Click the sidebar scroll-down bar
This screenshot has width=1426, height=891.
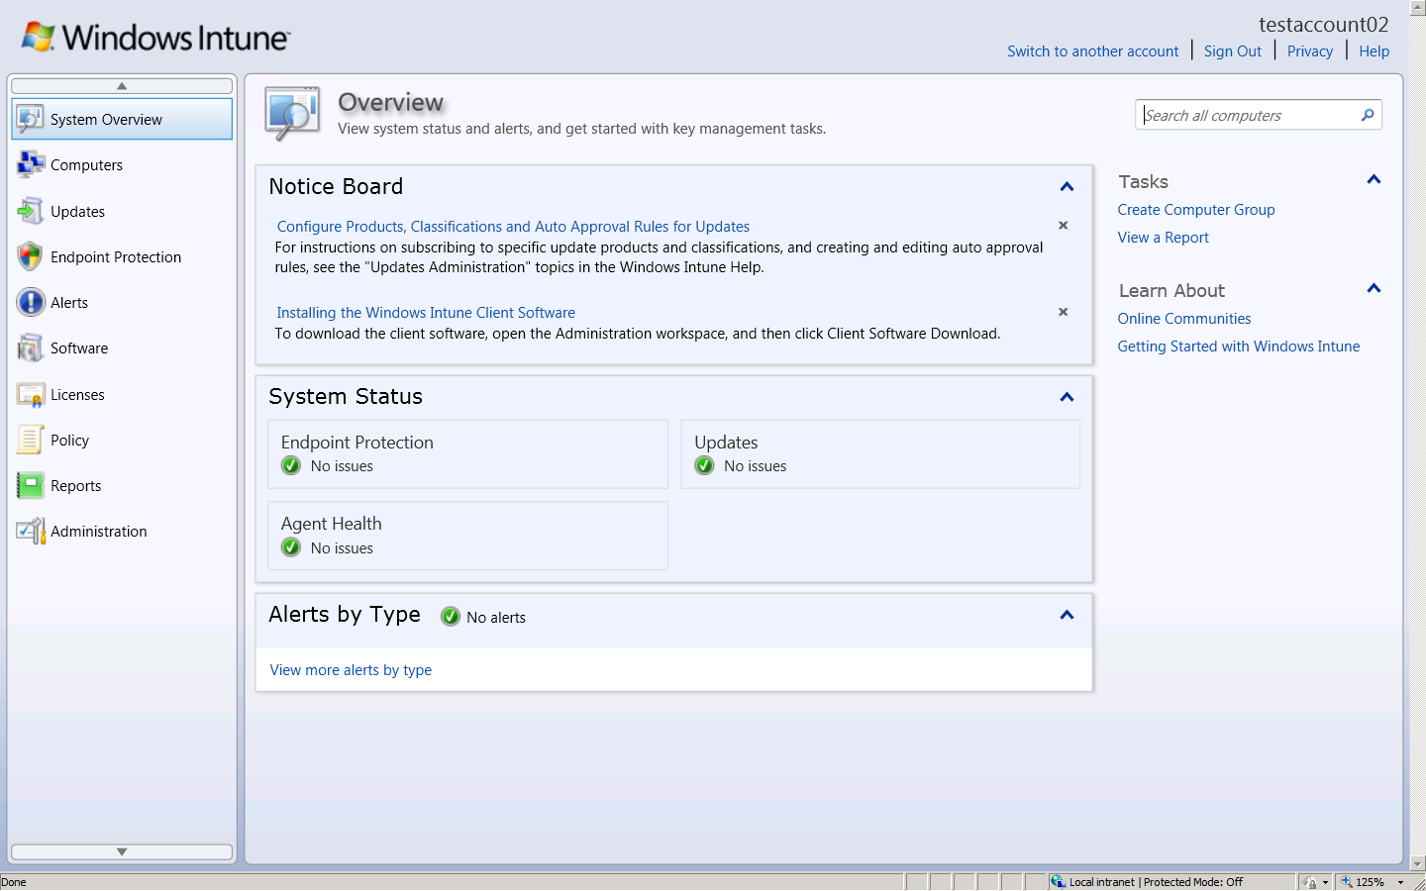[122, 851]
